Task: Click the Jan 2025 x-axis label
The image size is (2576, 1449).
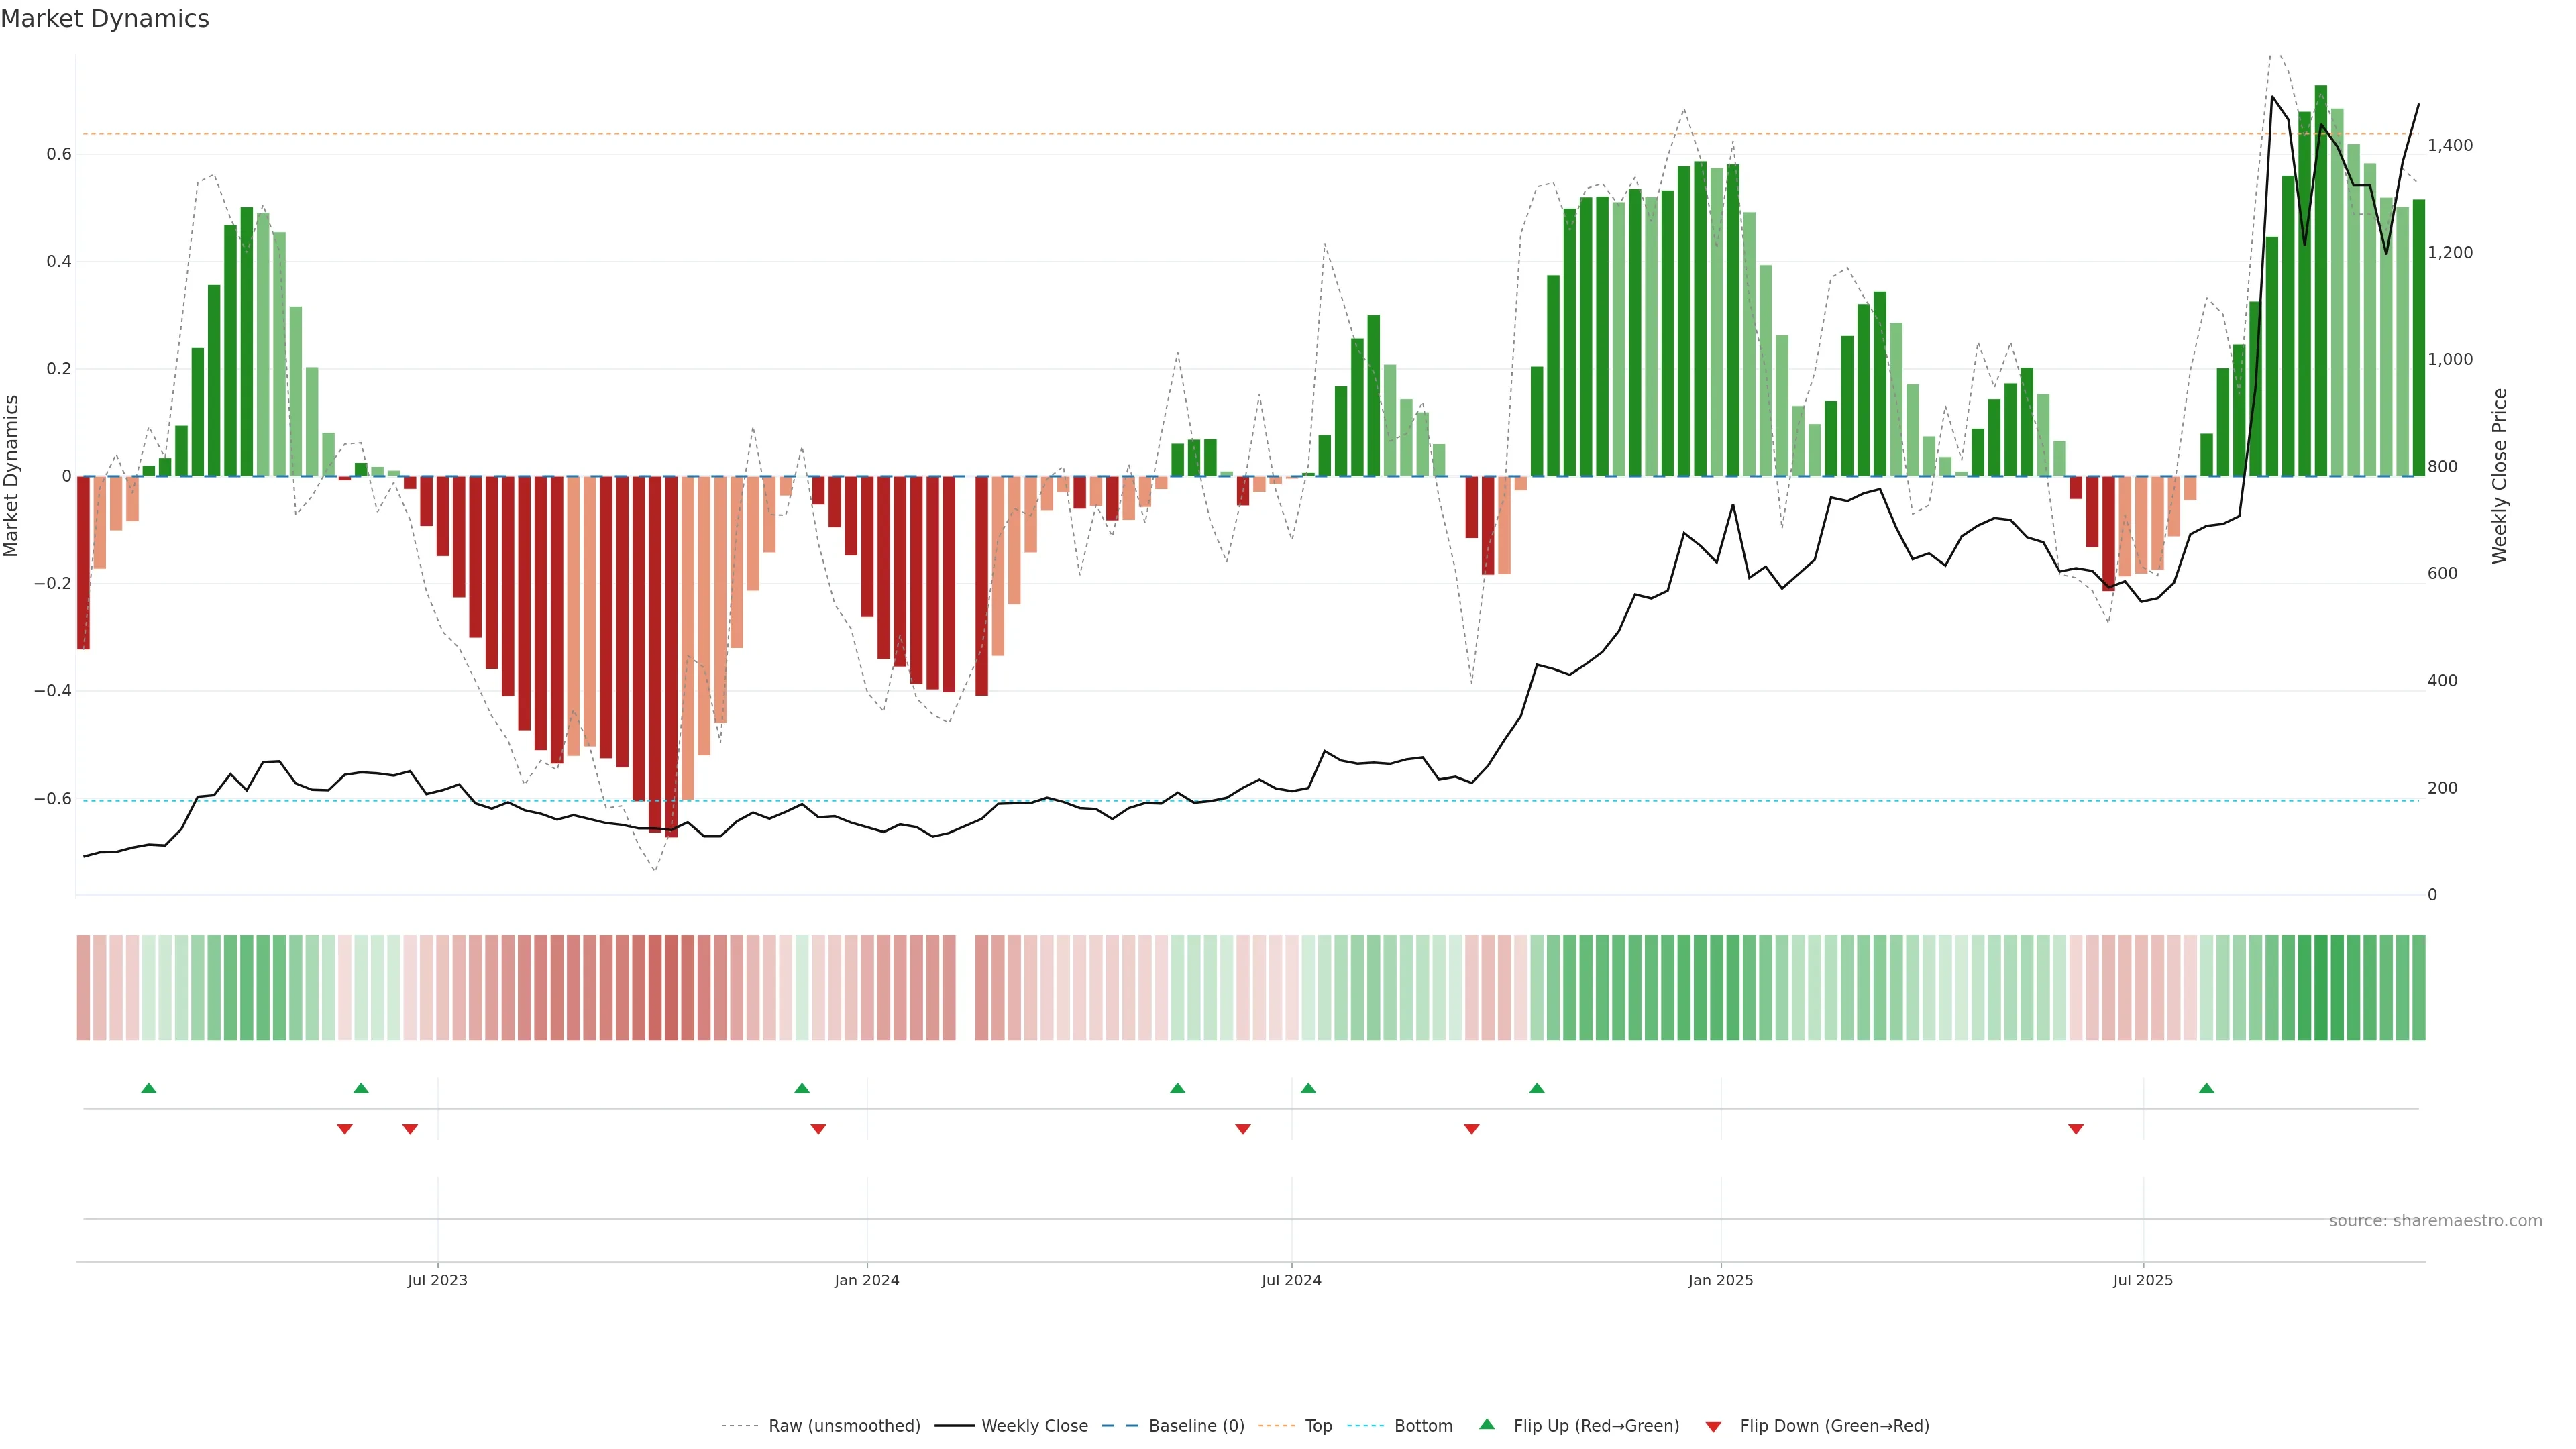Action: point(1720,1280)
